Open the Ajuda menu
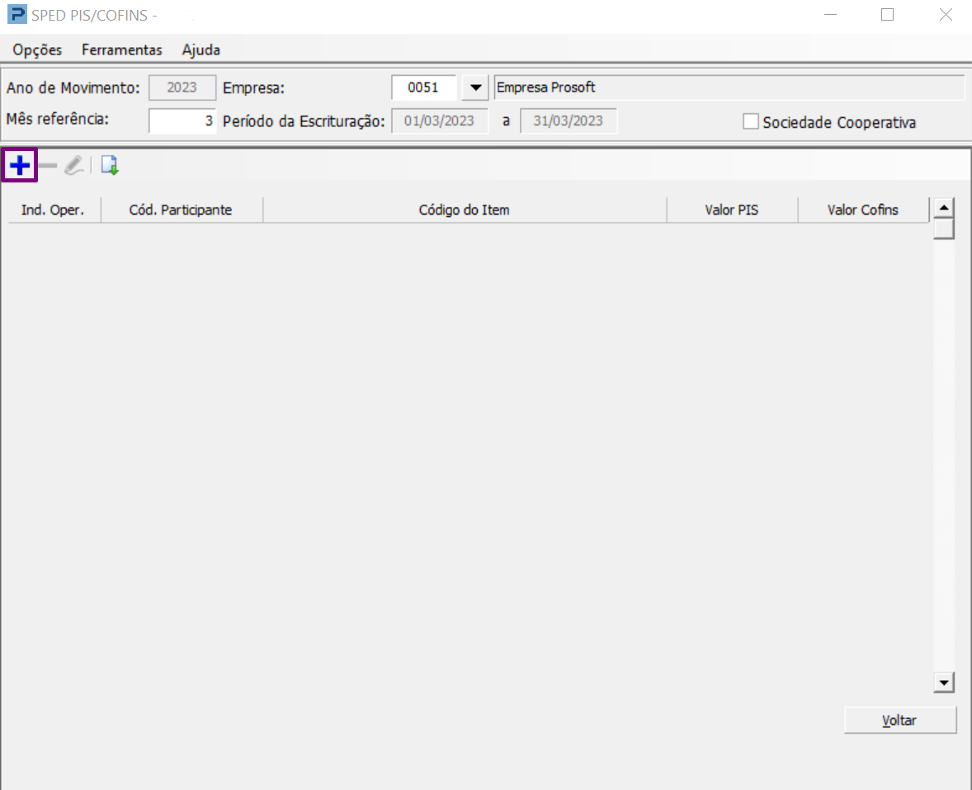 click(x=201, y=50)
